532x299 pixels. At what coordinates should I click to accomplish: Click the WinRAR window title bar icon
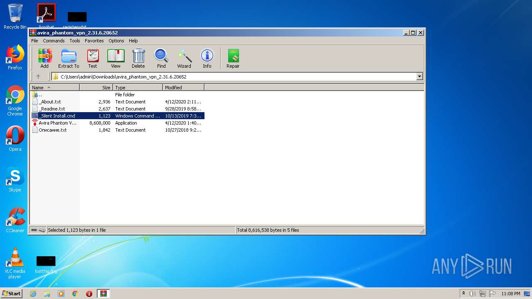pyautogui.click(x=33, y=33)
